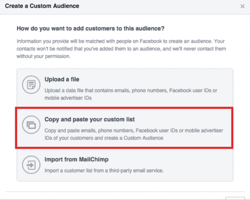The image size is (250, 200).
Task: Click the partially visible bottom-right footer button
Action: click(235, 198)
